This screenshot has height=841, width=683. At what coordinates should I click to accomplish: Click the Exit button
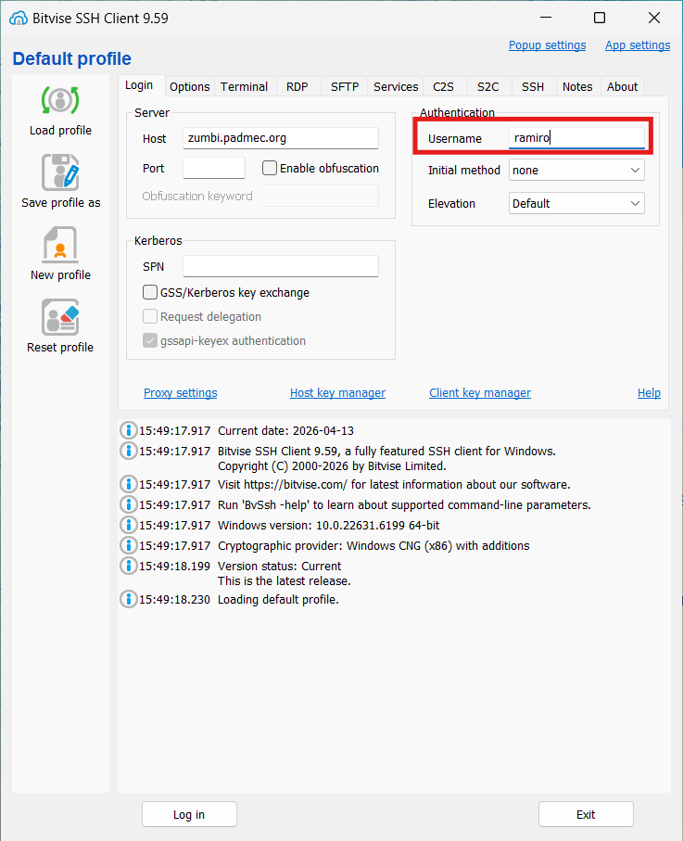pos(586,814)
